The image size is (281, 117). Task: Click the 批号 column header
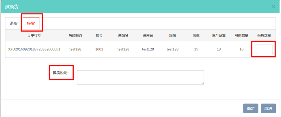pos(99,35)
